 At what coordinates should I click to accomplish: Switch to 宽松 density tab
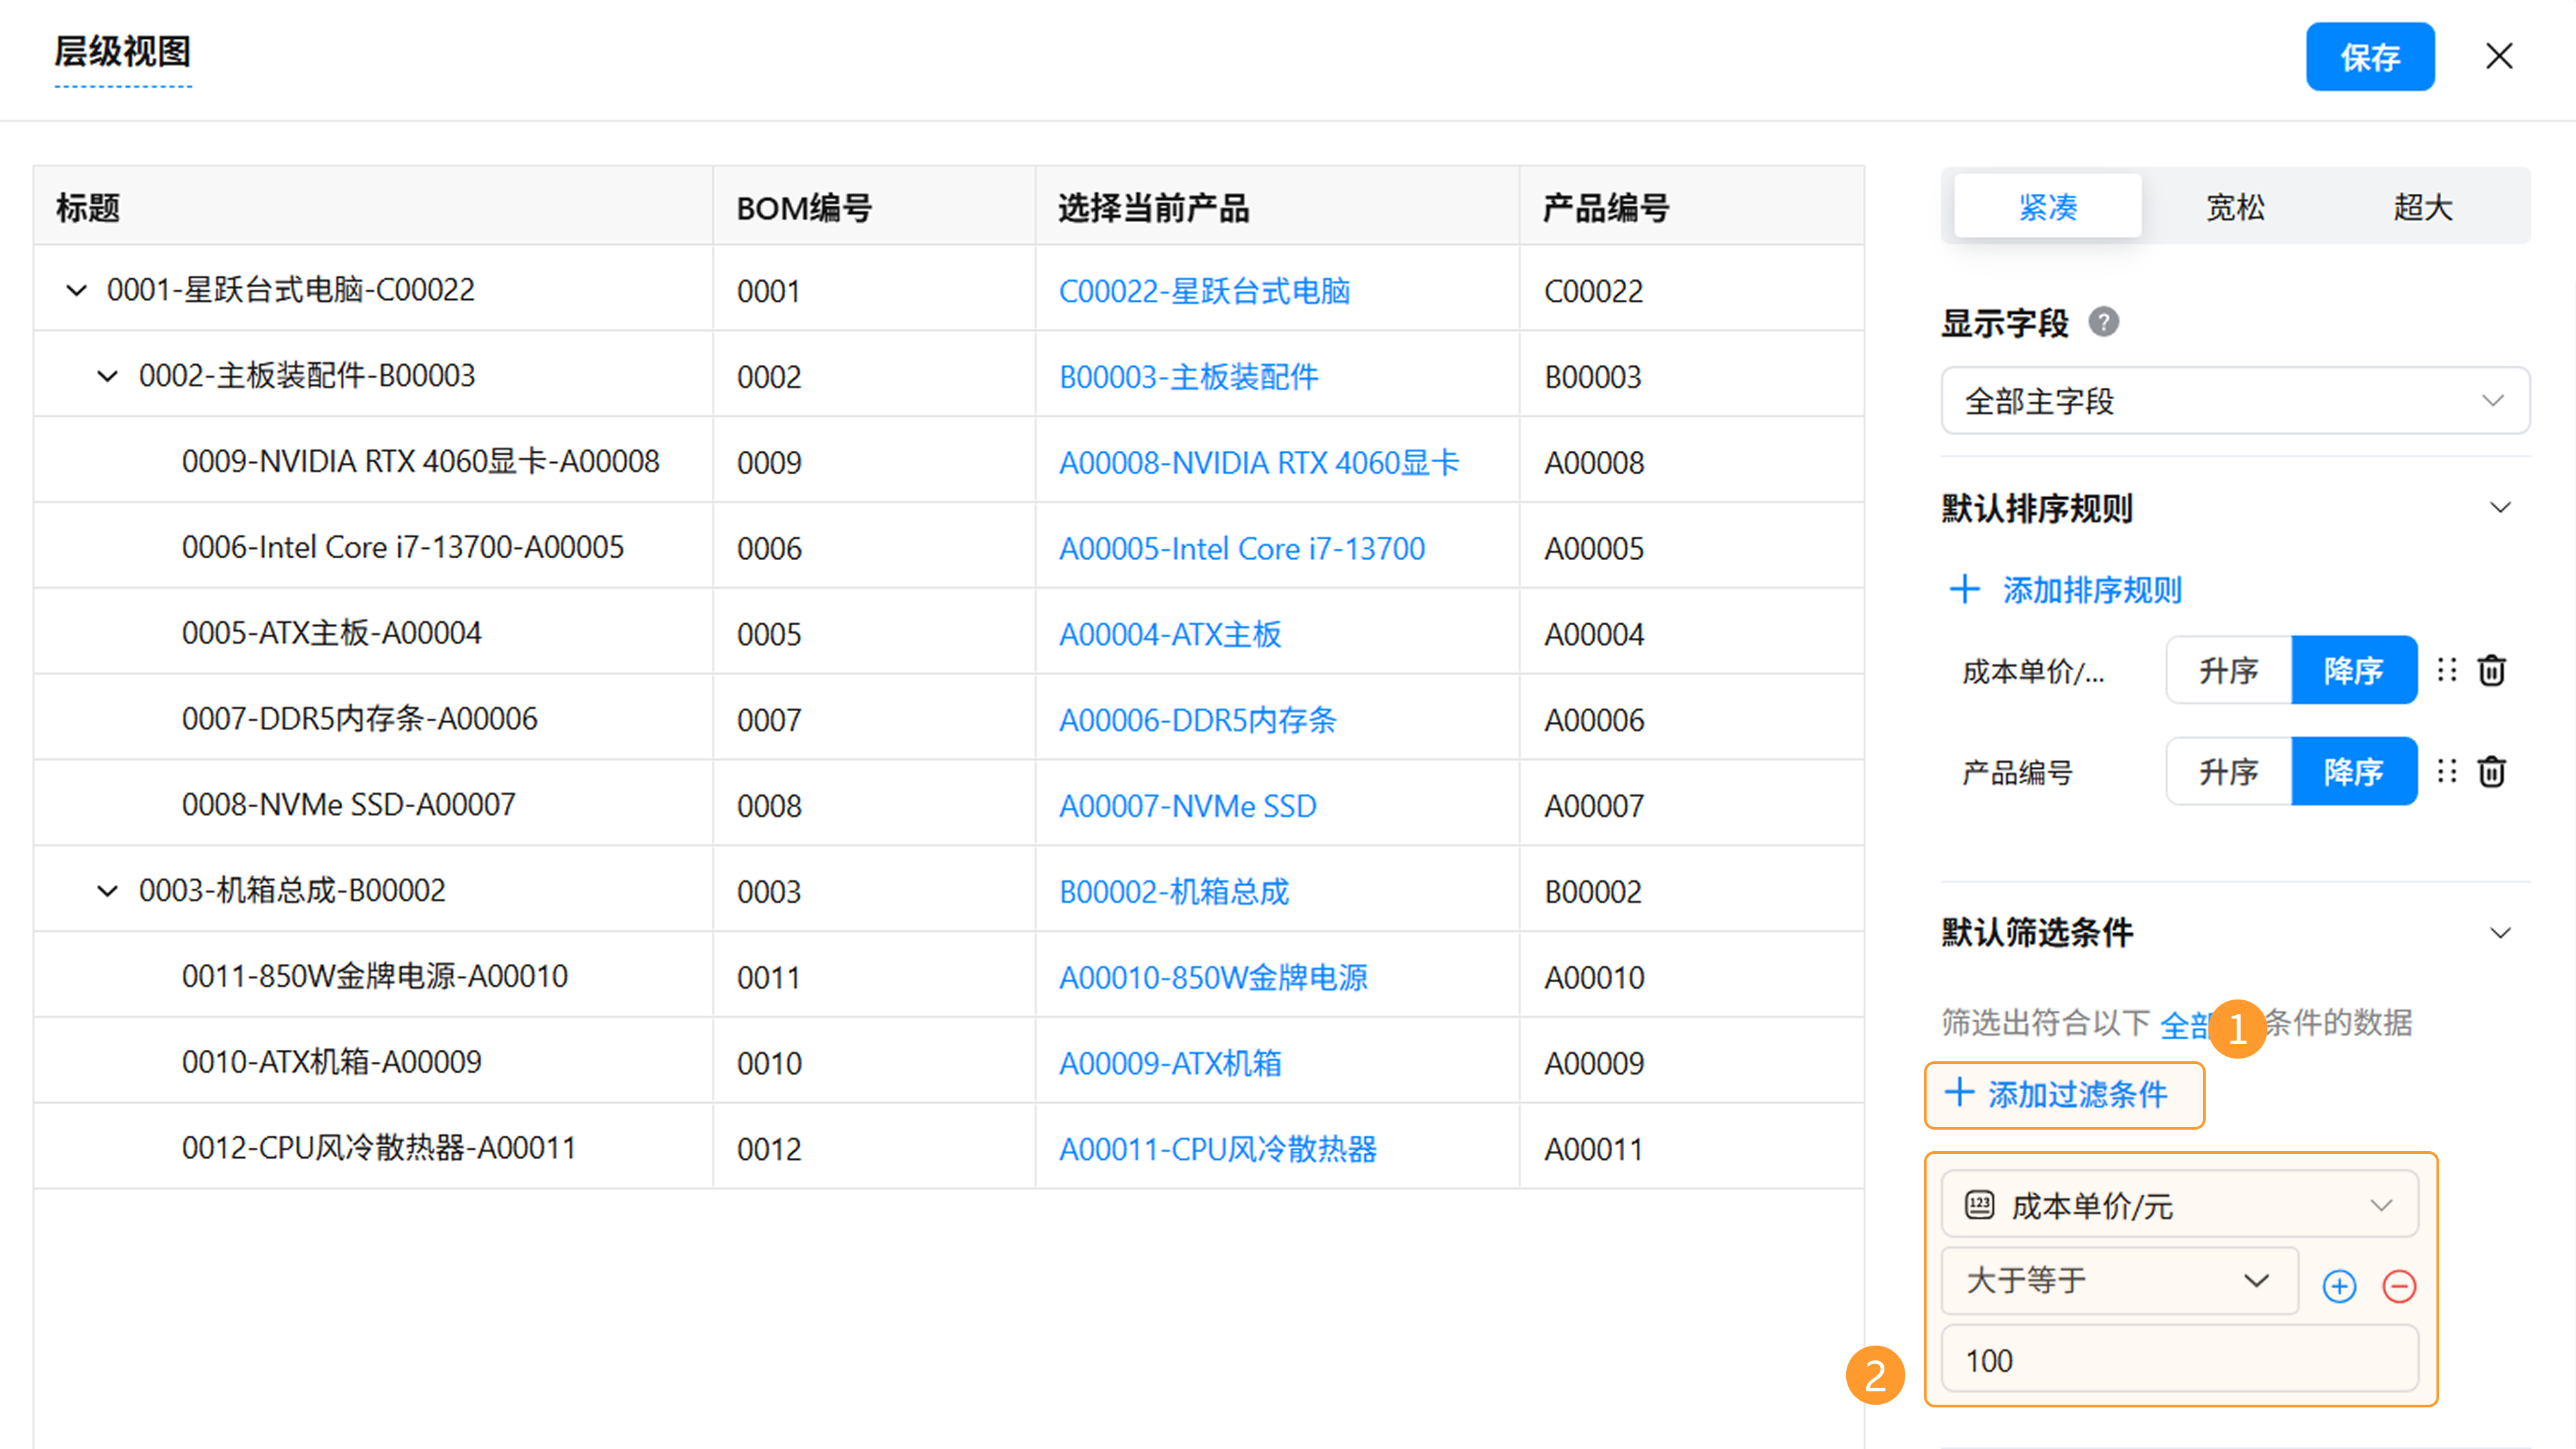2235,207
